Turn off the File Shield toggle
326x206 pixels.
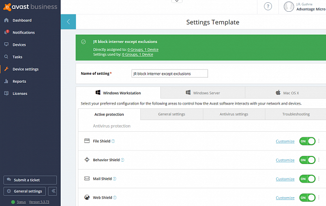(x=307, y=141)
